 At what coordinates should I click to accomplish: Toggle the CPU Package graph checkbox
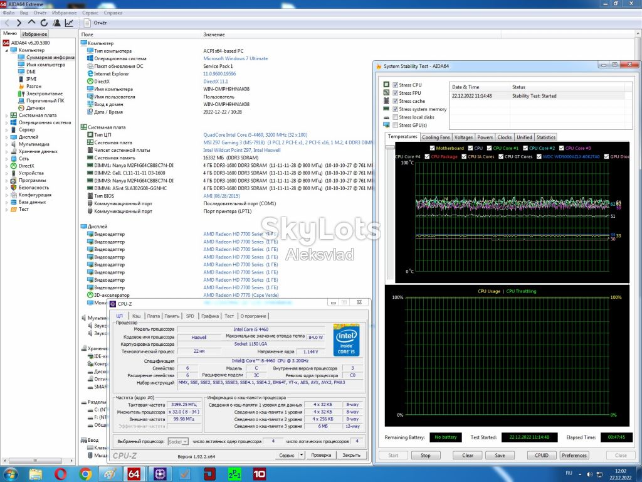[427, 156]
